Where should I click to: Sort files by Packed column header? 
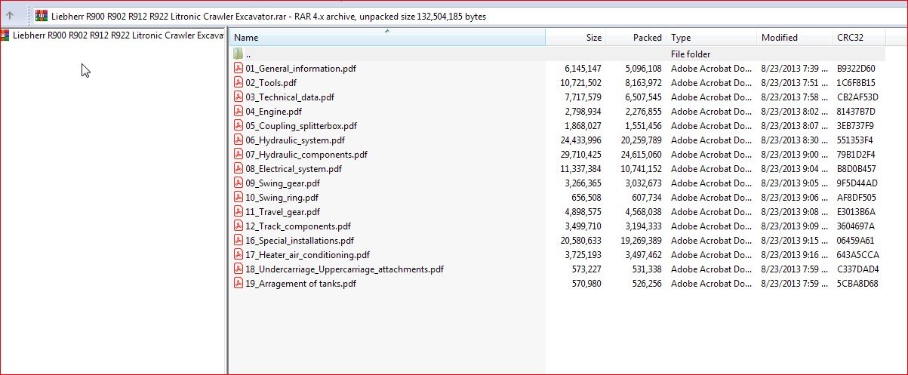point(636,38)
